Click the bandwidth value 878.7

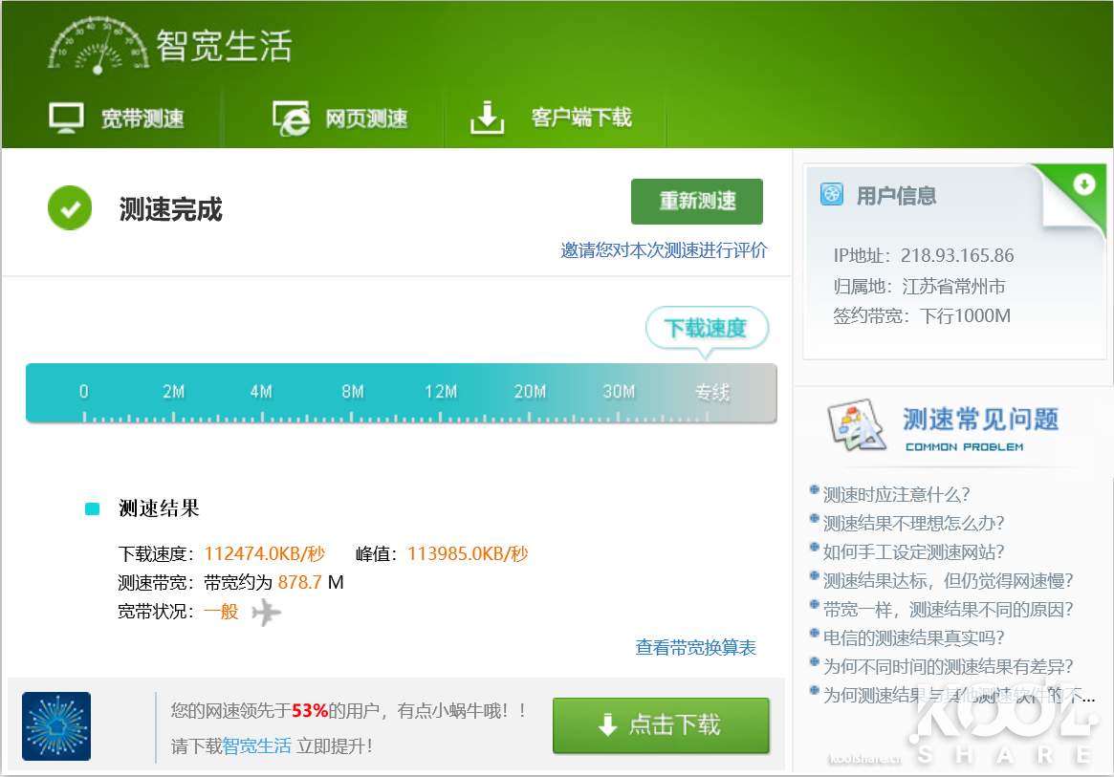pos(300,582)
